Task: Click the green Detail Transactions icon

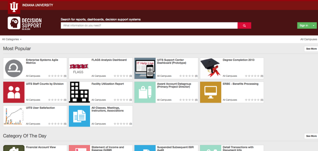Action: [x=211, y=148]
